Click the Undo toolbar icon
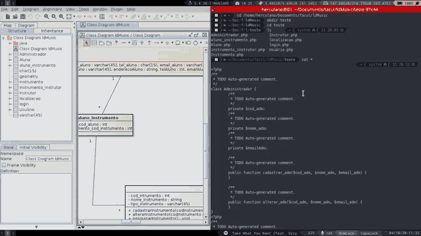Image resolution: width=421 pixels, height=236 pixels. coord(30,16)
